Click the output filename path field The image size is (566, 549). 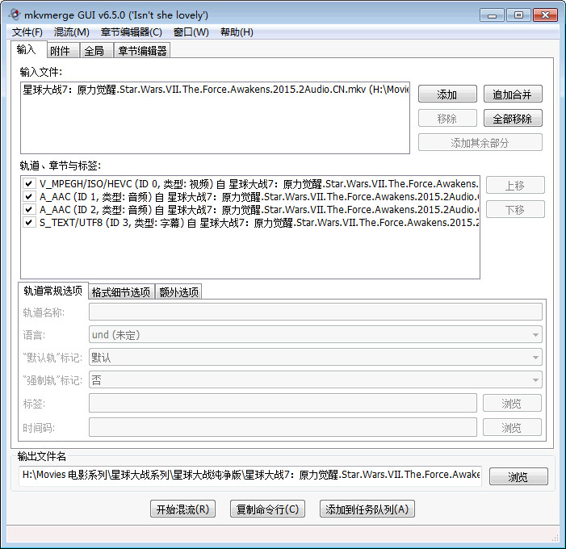click(250, 476)
